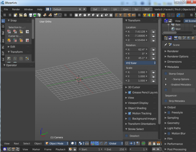Click the All Scenes button in outliner

(x=190, y=21)
